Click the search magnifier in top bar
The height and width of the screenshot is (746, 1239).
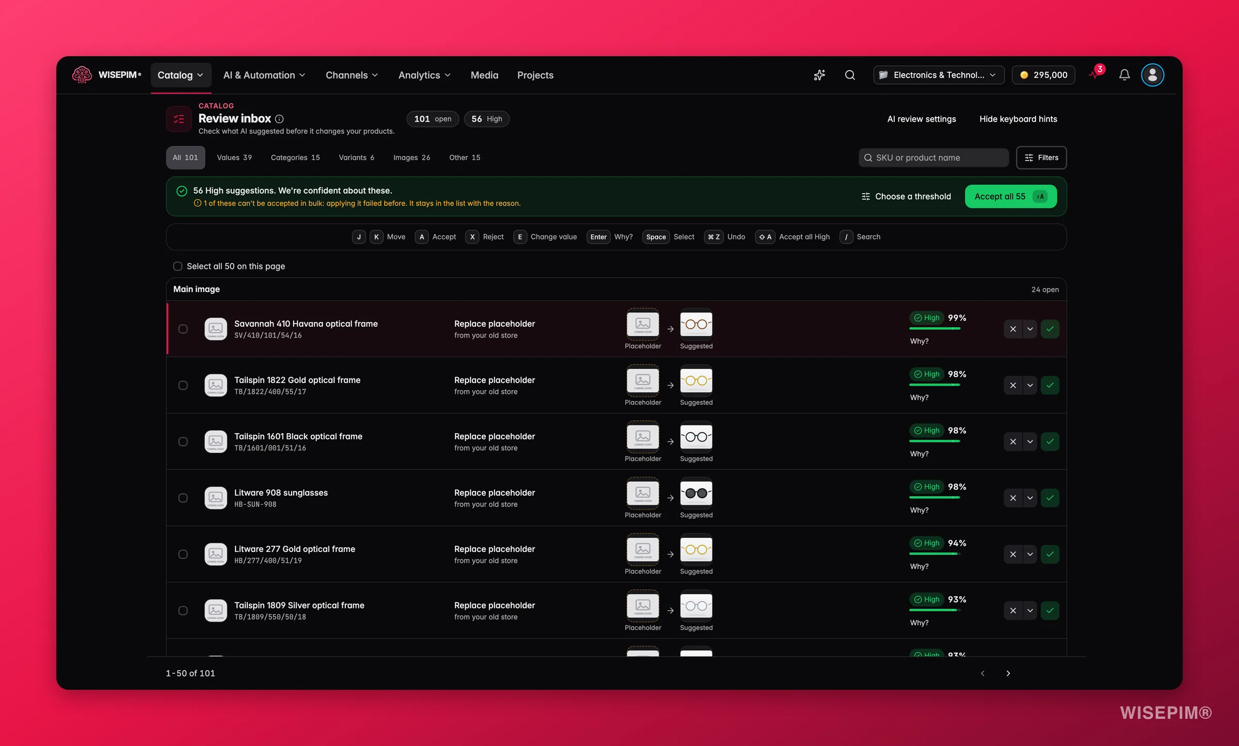point(850,75)
